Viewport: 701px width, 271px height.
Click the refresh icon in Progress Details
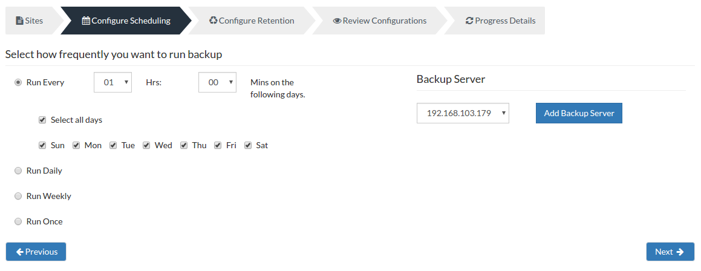pyautogui.click(x=469, y=21)
